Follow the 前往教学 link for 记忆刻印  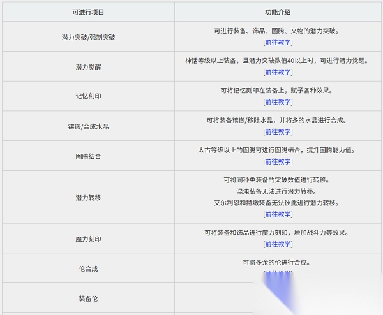[x=278, y=102]
